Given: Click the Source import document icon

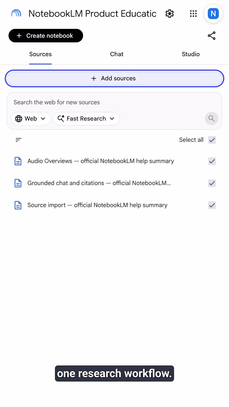Looking at the screenshot, I should coord(18,205).
